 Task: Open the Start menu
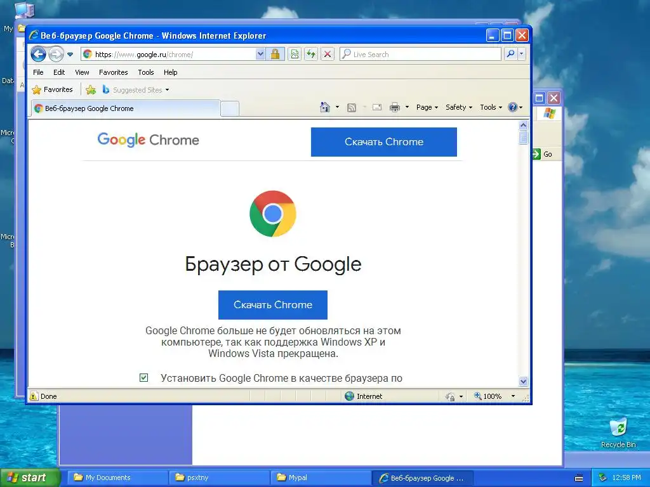tap(30, 477)
